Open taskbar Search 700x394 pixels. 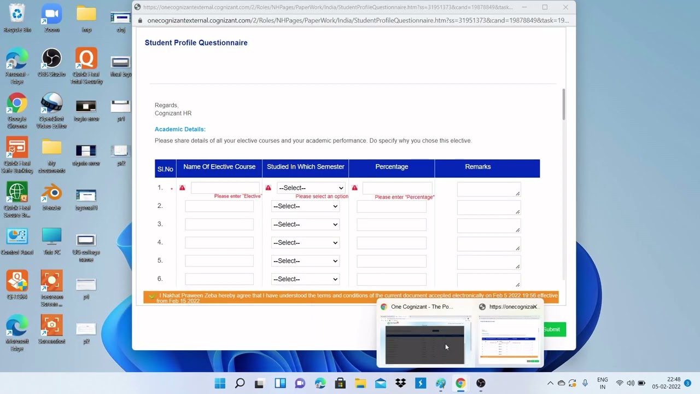pos(240,383)
